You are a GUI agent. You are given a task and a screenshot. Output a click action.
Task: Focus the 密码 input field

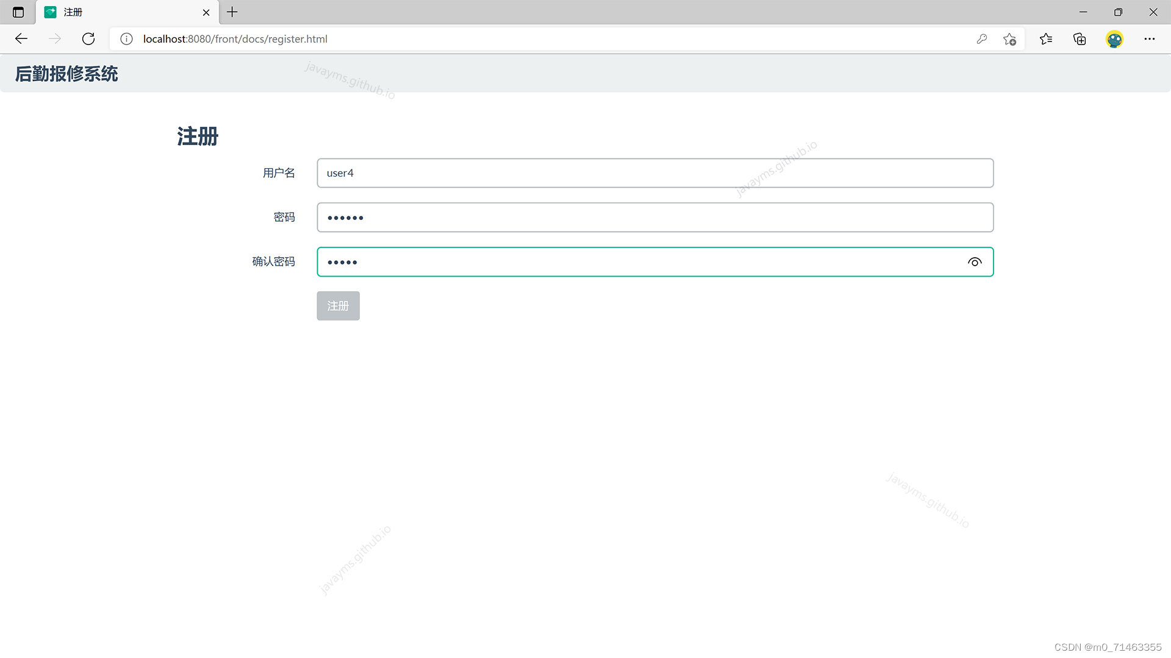tap(654, 218)
